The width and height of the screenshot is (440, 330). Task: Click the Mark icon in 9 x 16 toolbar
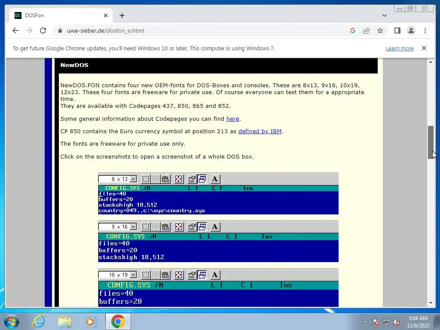tap(146, 227)
